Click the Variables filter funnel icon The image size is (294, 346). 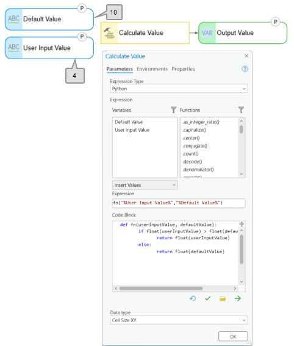174,110
